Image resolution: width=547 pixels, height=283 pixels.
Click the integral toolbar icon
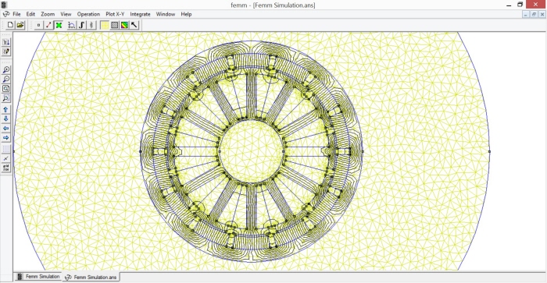[x=81, y=25]
